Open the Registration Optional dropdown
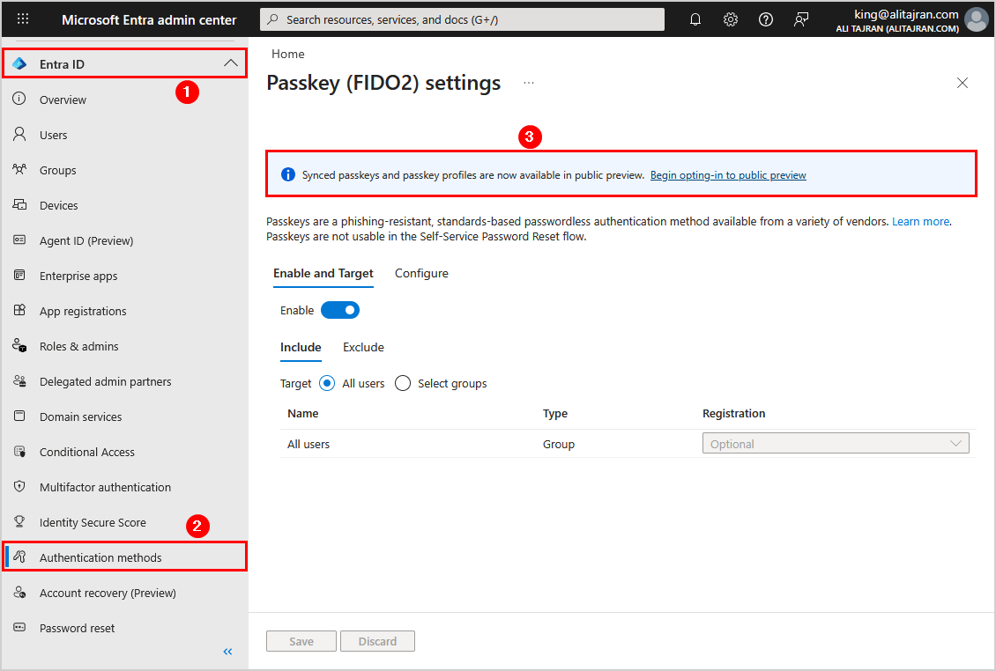Image resolution: width=996 pixels, height=671 pixels. [836, 443]
